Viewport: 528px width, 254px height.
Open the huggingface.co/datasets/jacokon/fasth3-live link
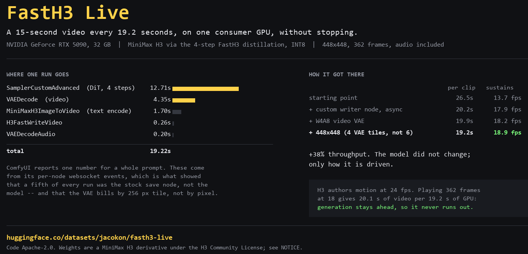[x=89, y=237]
